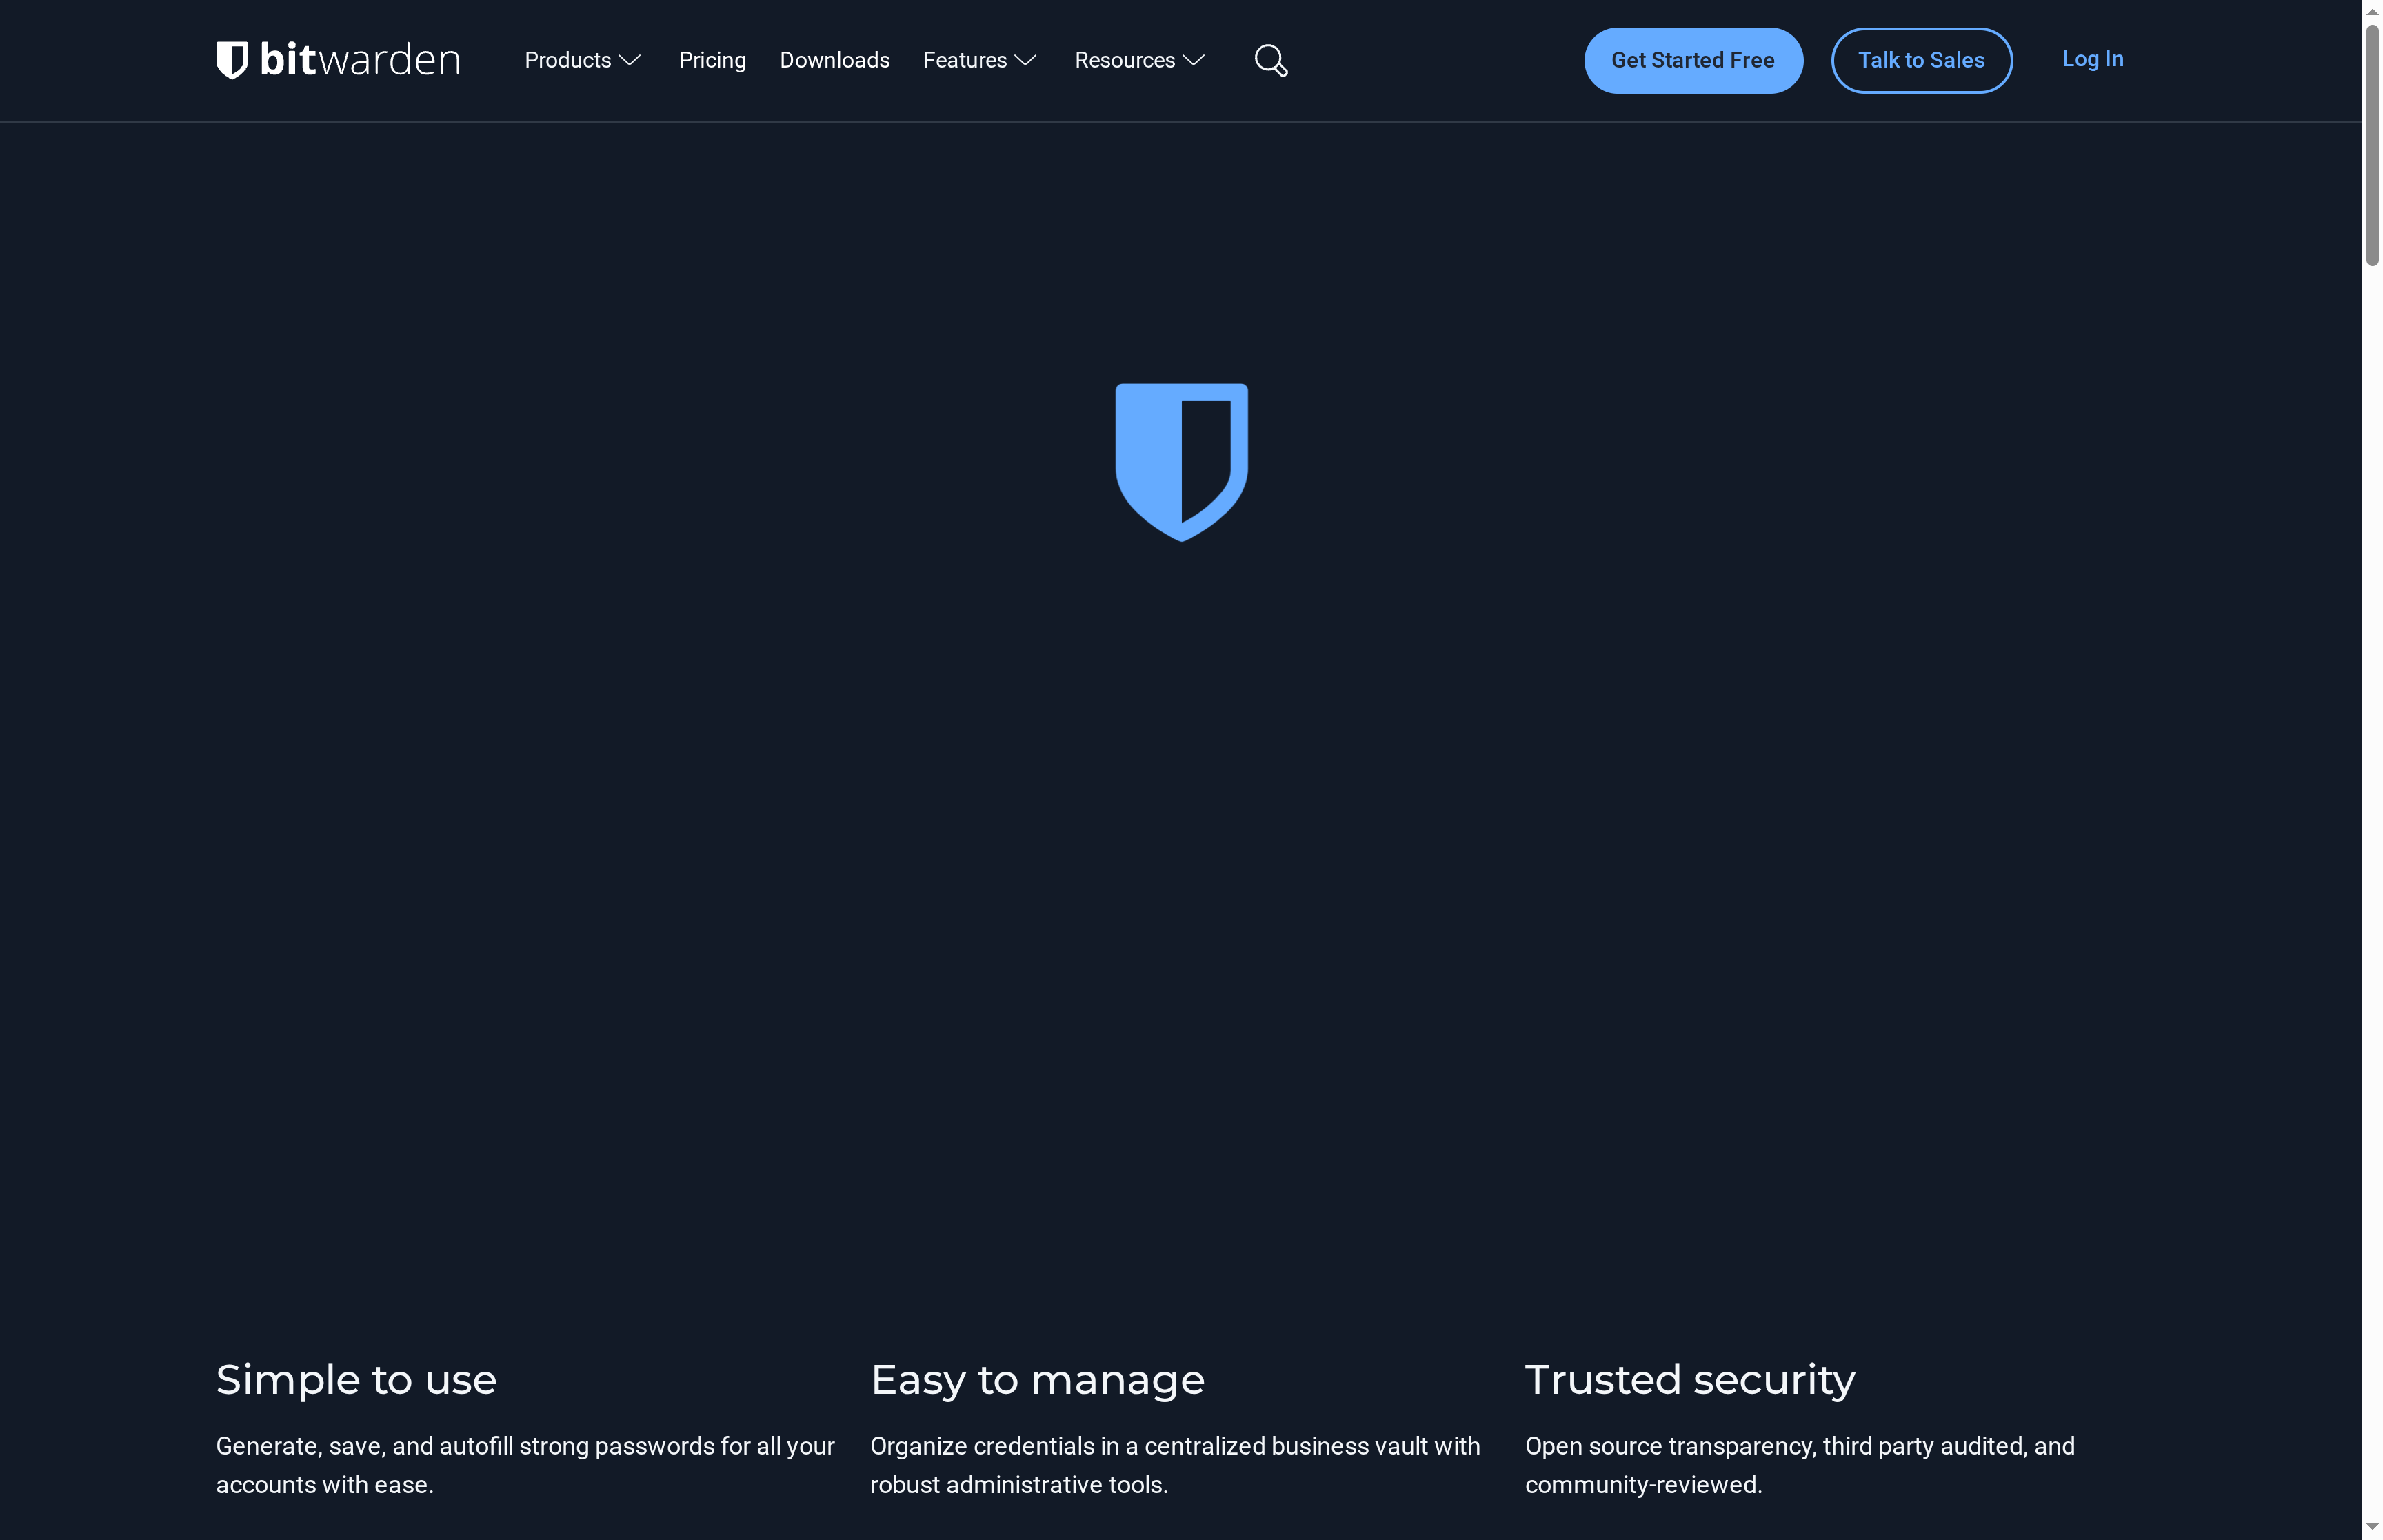This screenshot has height=1540, width=2383.
Task: Click the scrollbar up arrow
Action: (2372, 11)
